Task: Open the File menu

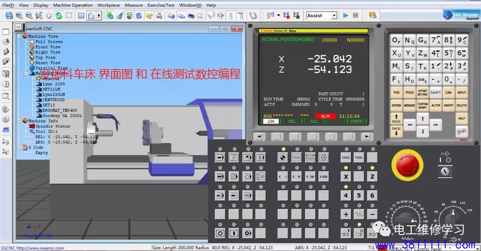Action: point(8,5)
